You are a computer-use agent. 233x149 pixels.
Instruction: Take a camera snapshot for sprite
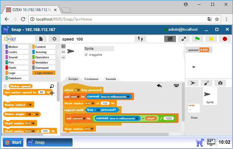coord(220,83)
